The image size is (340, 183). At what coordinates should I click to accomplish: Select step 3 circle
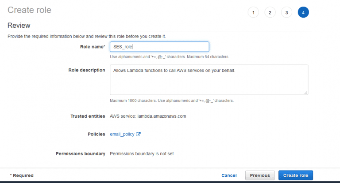[x=286, y=12]
